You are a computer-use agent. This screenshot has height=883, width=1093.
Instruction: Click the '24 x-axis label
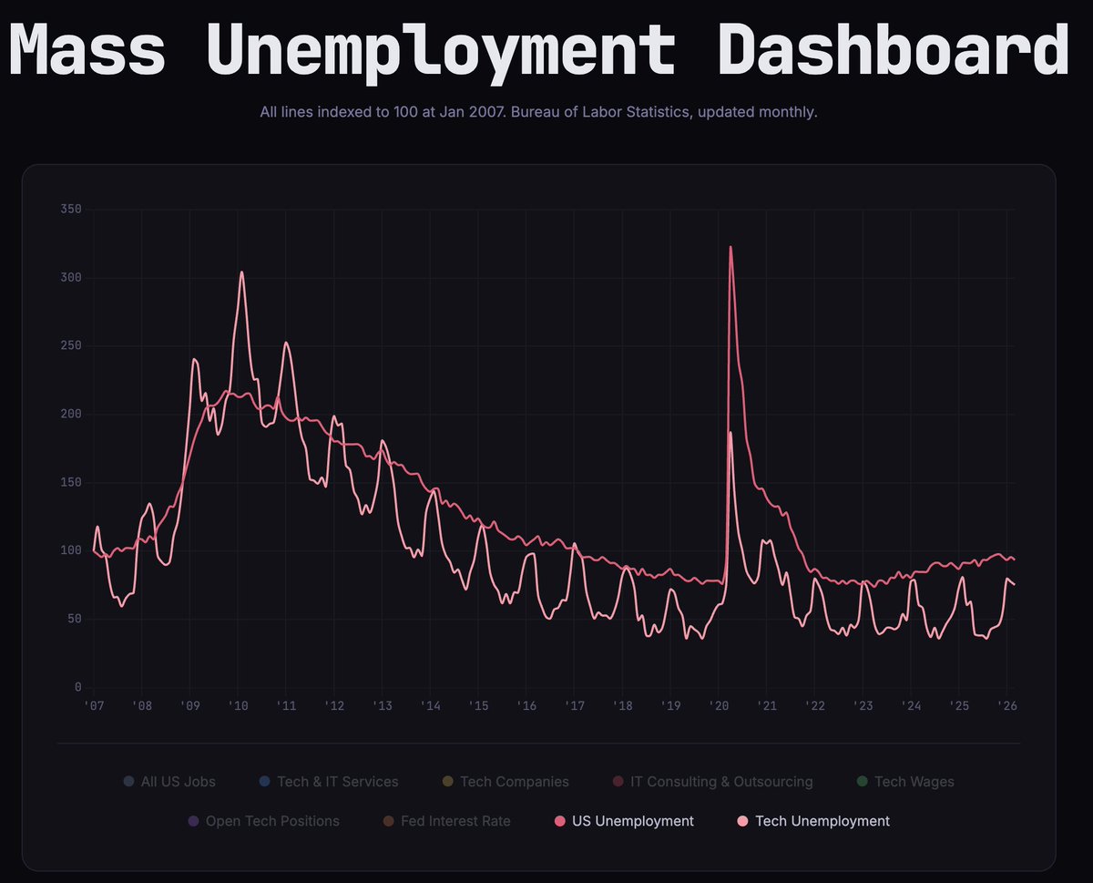pos(910,706)
